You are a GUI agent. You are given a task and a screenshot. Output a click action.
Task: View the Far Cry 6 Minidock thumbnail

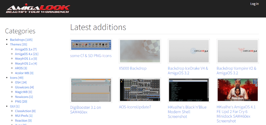pos(238,90)
